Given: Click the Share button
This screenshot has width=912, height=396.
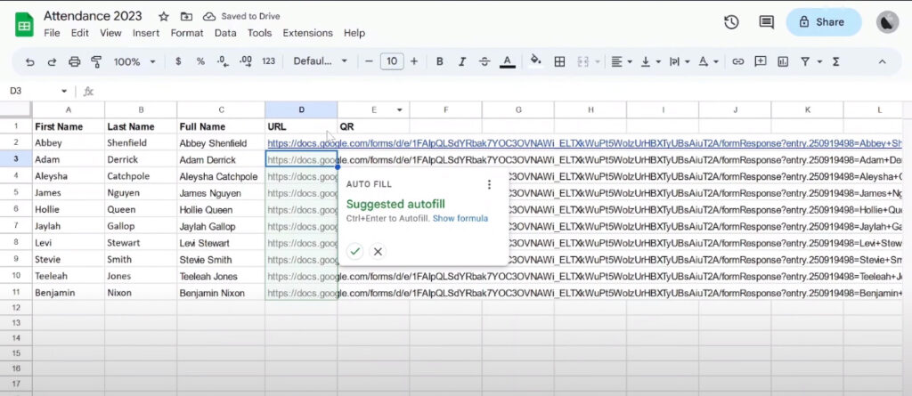Looking at the screenshot, I should tap(824, 22).
